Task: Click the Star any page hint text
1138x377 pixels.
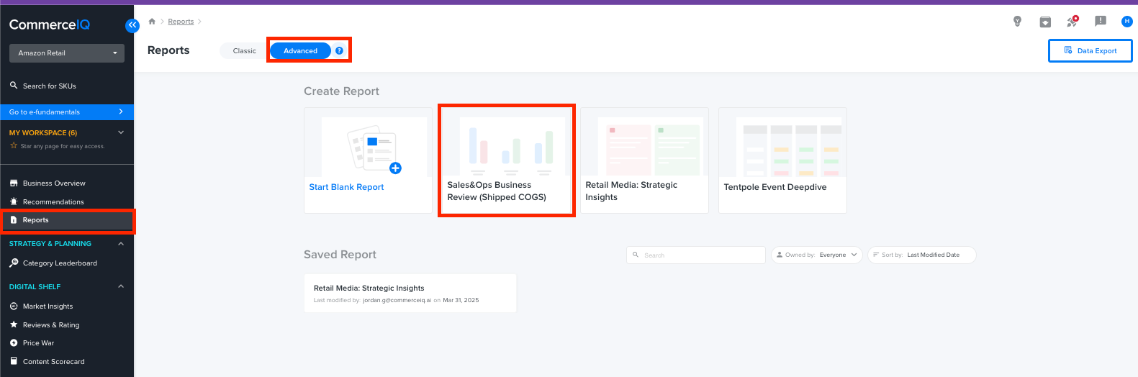Action: 63,146
